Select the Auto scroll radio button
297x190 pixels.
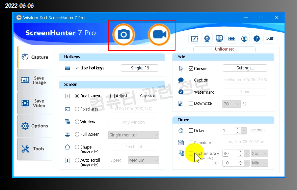click(x=77, y=160)
